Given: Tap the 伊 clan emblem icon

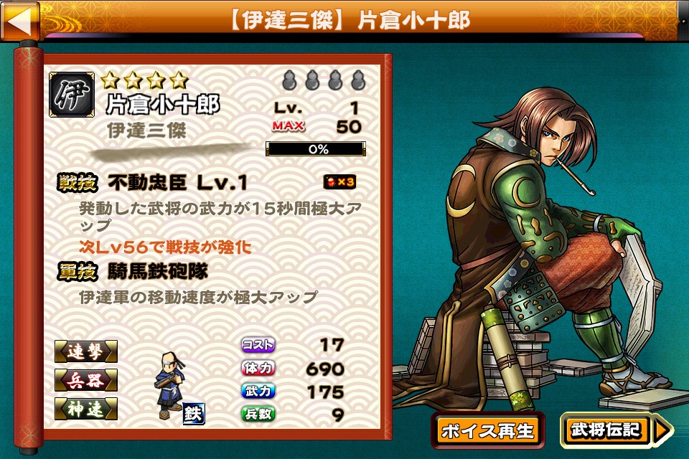Looking at the screenshot, I should click(72, 95).
